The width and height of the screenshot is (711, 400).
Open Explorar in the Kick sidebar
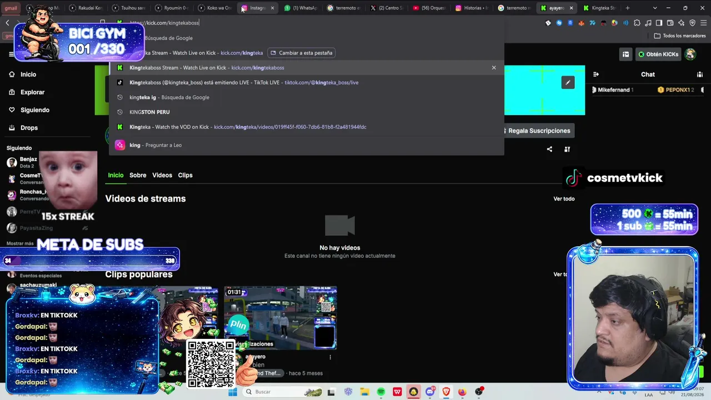click(x=27, y=92)
